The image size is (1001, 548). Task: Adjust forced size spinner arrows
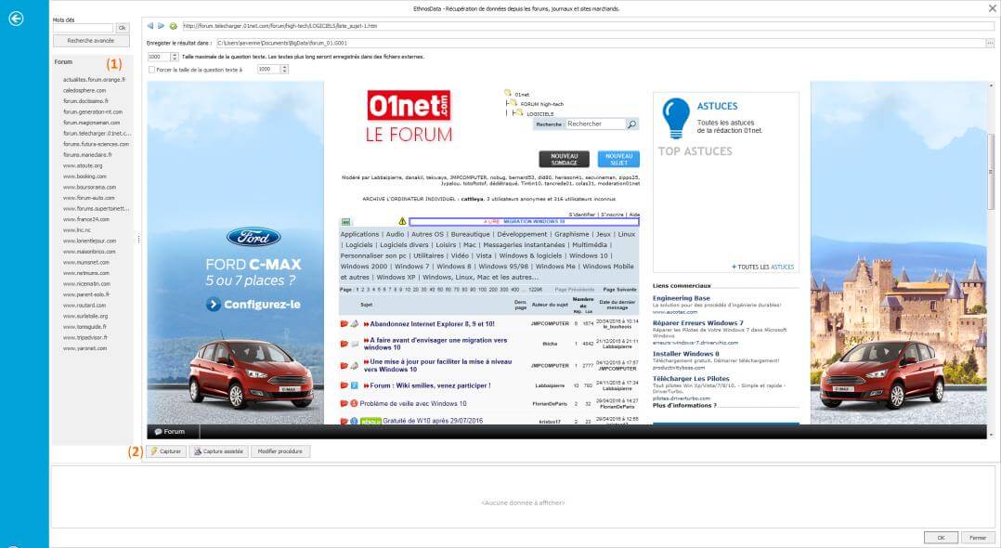point(285,69)
